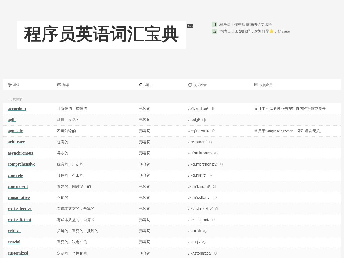Play pronunciation audio for cost-efficient
This screenshot has width=344, height=258.
(x=213, y=220)
